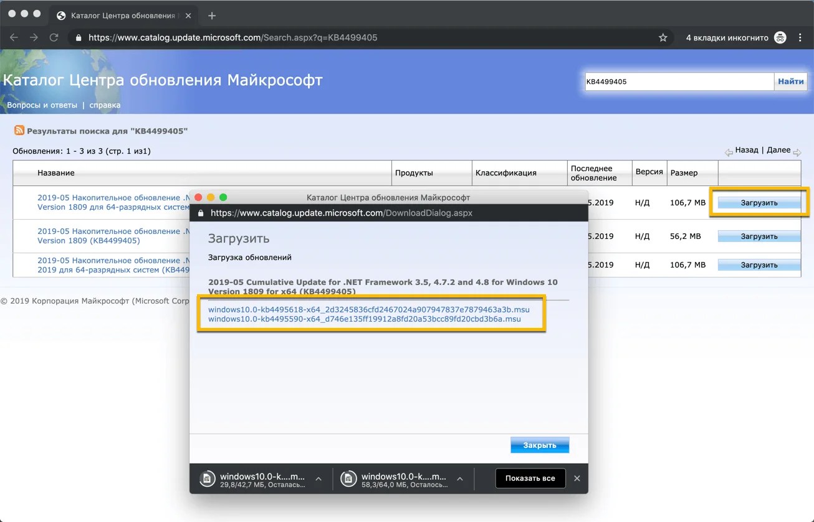Click the 4 вкладки инкогнито label

[727, 38]
